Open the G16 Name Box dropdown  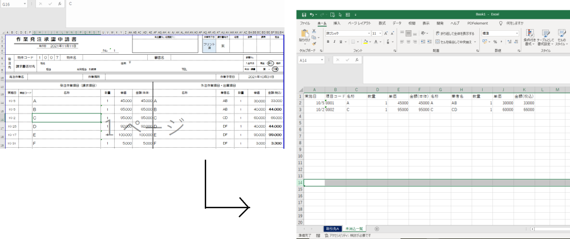(x=25, y=3)
